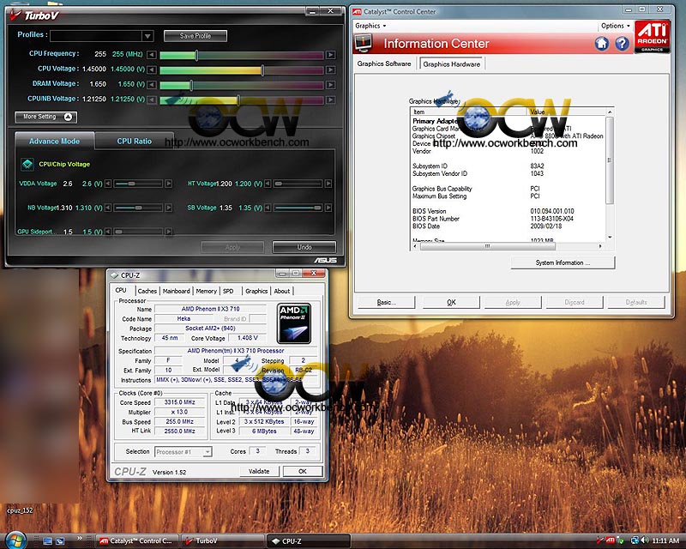This screenshot has height=549, width=686.
Task: Open the TurboV system tray icon
Action: pos(599,540)
